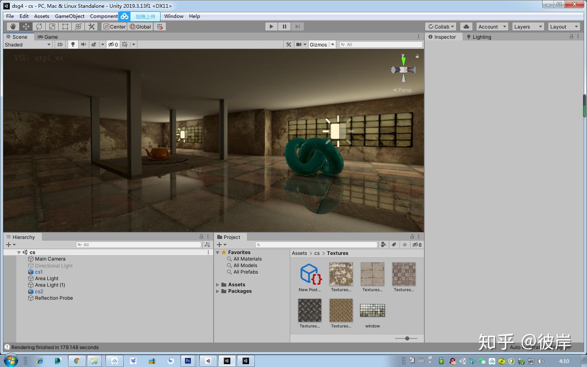
Task: Adjust the thumbnail size slider in Project panel
Action: pyautogui.click(x=406, y=338)
